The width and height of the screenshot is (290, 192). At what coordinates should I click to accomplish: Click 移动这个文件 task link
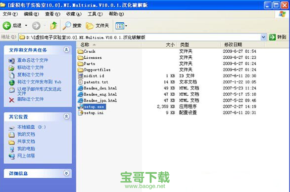point(31,67)
